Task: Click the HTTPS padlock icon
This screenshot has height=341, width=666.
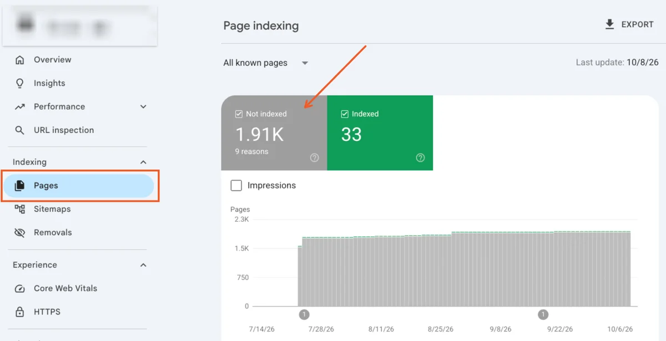Action: click(x=20, y=312)
